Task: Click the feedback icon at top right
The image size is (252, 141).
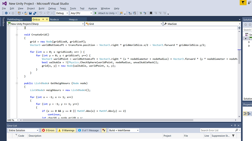Action: coord(250,3)
